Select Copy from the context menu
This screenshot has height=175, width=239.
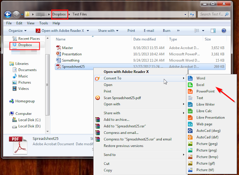point(108,170)
